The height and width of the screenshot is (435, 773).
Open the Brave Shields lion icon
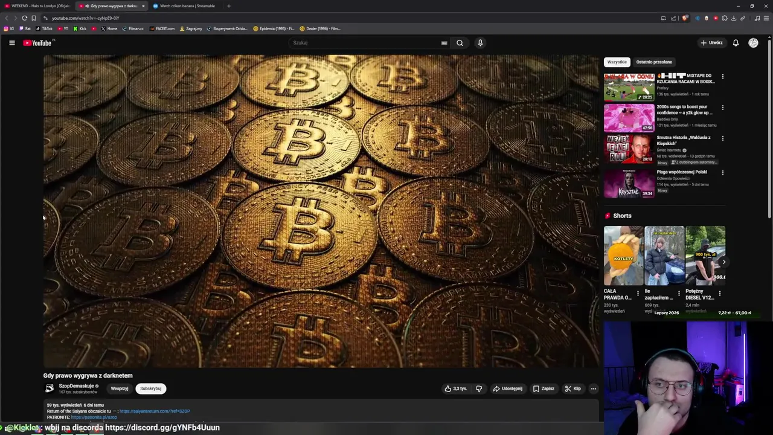point(685,18)
